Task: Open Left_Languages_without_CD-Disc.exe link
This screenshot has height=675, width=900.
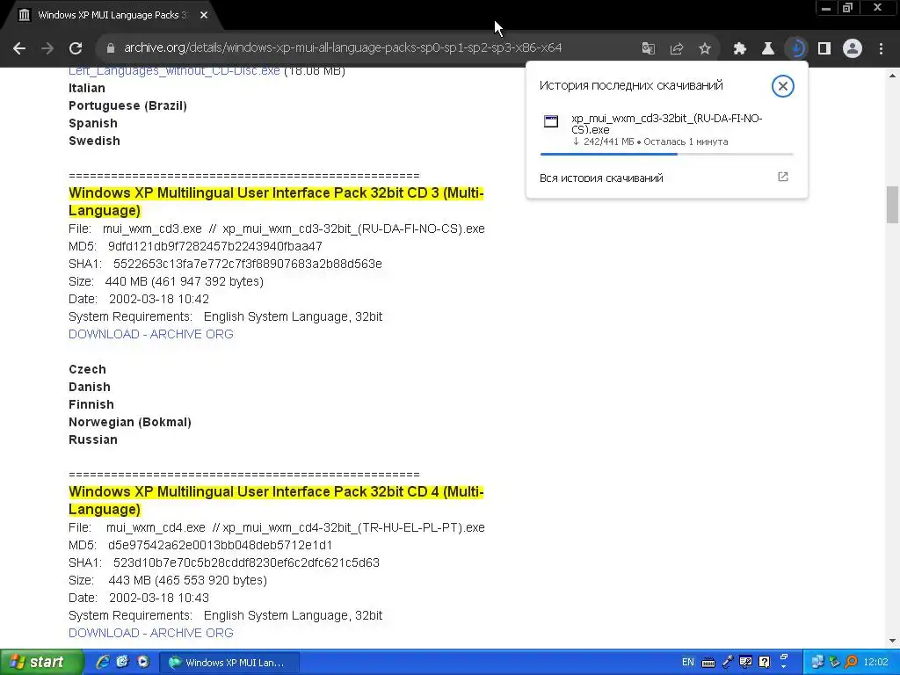Action: click(174, 71)
